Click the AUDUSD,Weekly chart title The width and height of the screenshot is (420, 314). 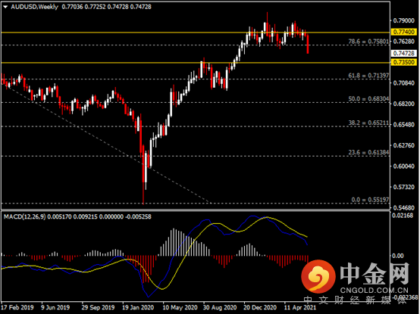click(x=34, y=7)
